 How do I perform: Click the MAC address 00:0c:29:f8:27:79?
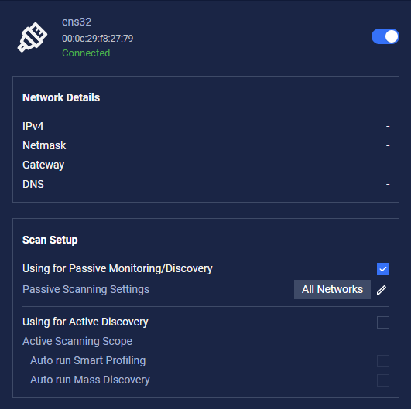pyautogui.click(x=98, y=39)
